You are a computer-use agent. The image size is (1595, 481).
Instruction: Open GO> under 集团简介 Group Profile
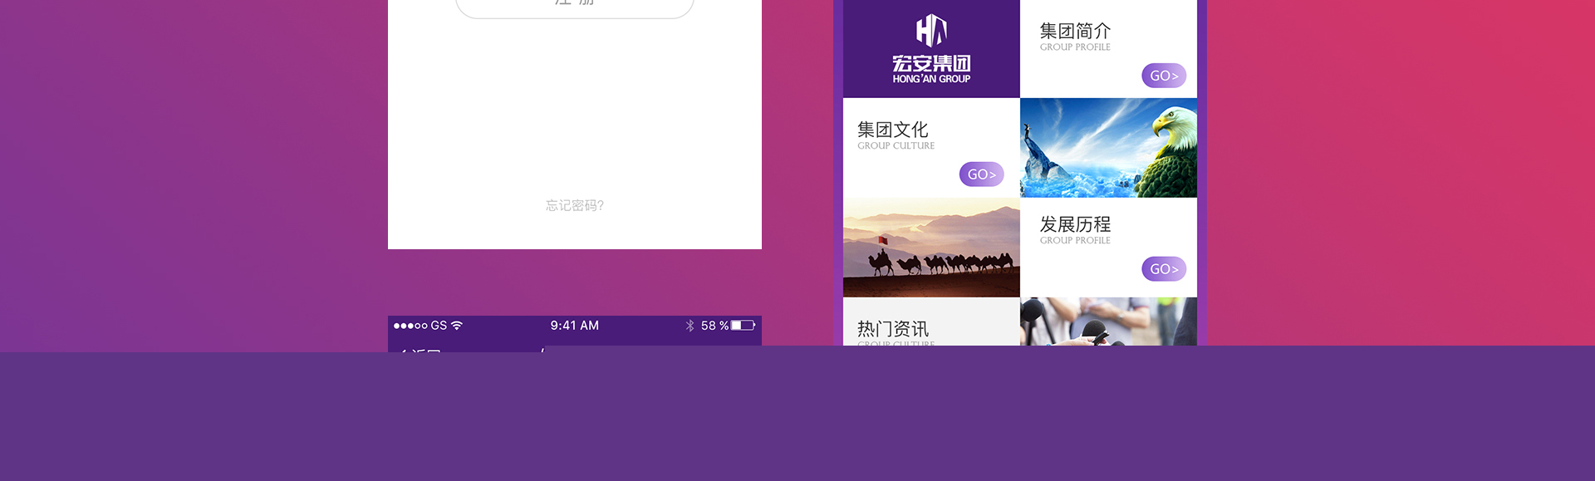point(1164,76)
